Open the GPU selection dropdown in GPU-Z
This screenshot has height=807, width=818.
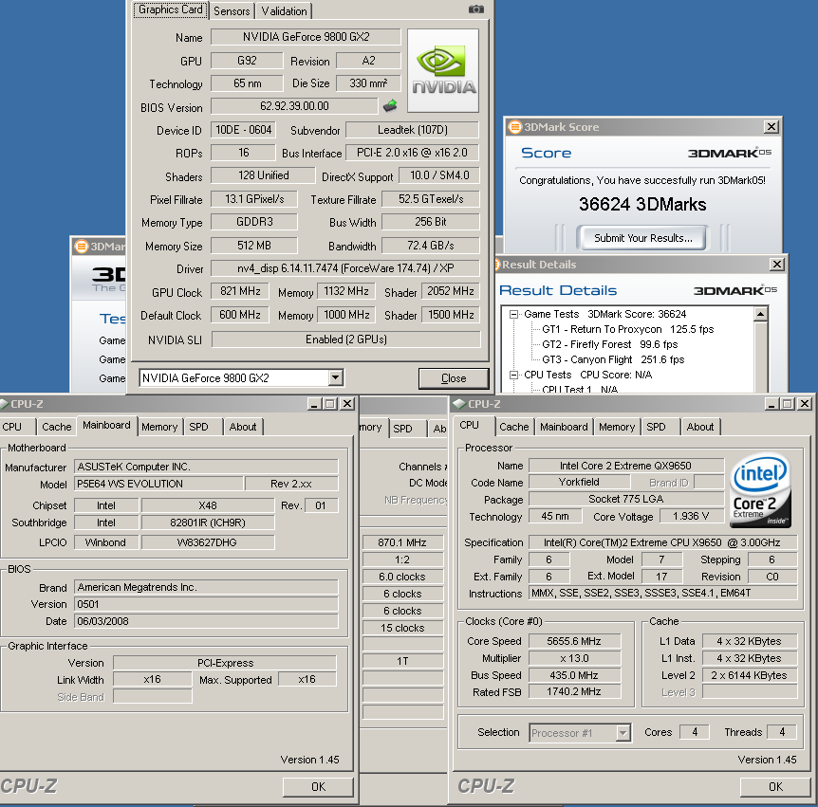(x=335, y=377)
